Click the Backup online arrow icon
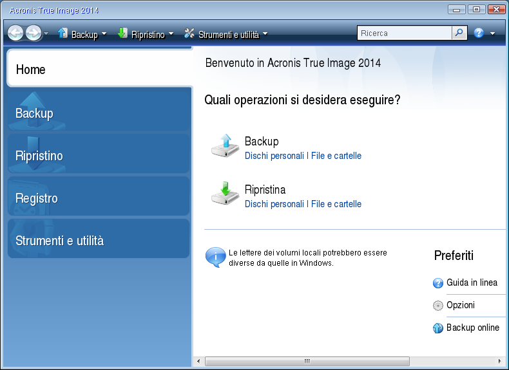Screen dimensions: 509x370 coord(438,328)
